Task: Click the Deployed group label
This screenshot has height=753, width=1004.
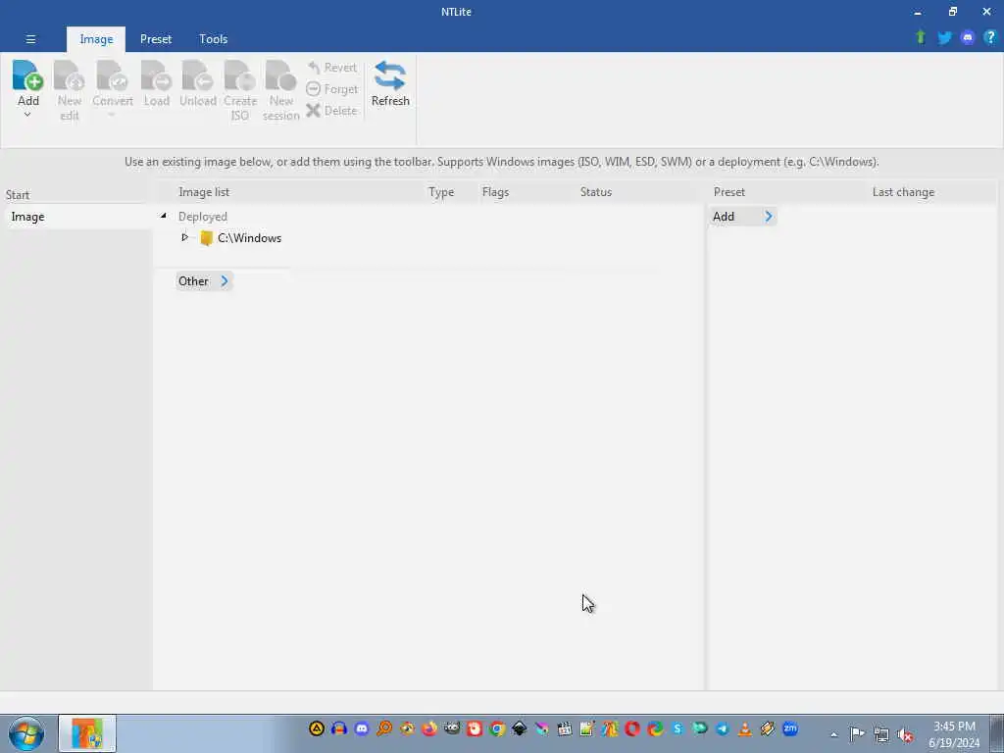Action: click(x=202, y=217)
